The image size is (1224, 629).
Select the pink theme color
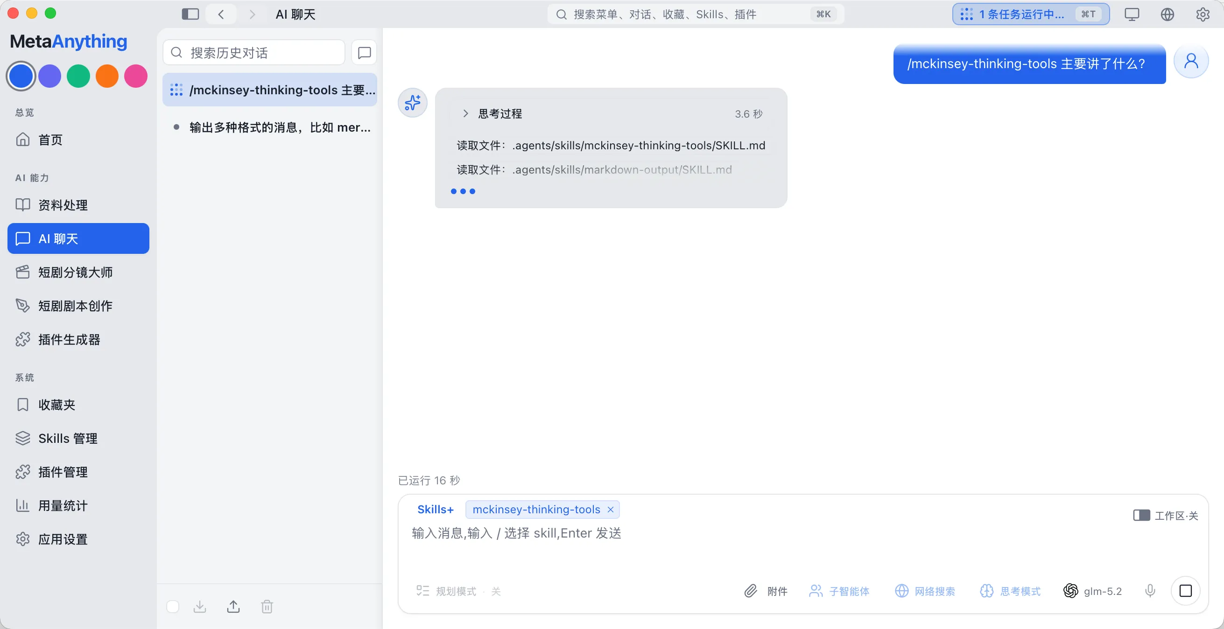coord(136,76)
